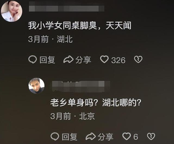Tap the blurred username of the Beijing replier
The image size is (174, 144).
click(81, 86)
